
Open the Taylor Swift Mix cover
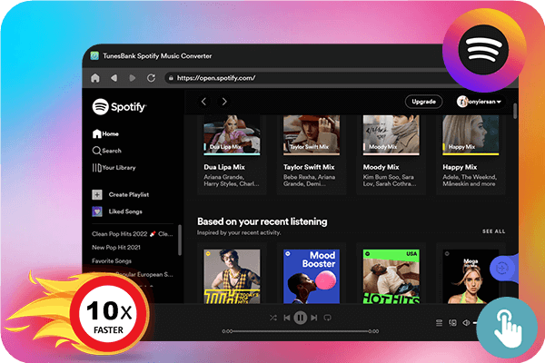coord(312,135)
